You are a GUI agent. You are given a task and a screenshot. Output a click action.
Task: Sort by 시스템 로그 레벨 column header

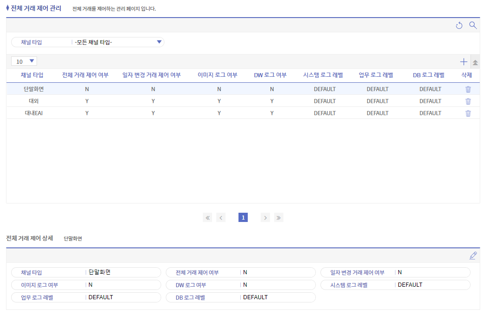323,75
